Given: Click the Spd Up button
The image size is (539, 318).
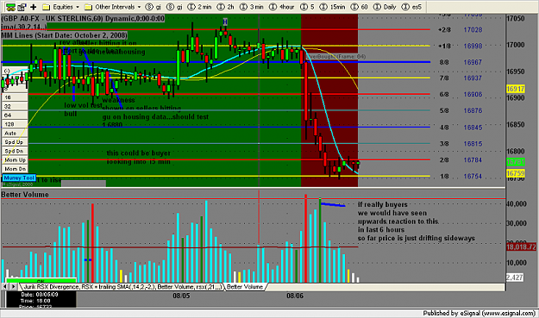Looking at the screenshot, I should click(x=15, y=142).
